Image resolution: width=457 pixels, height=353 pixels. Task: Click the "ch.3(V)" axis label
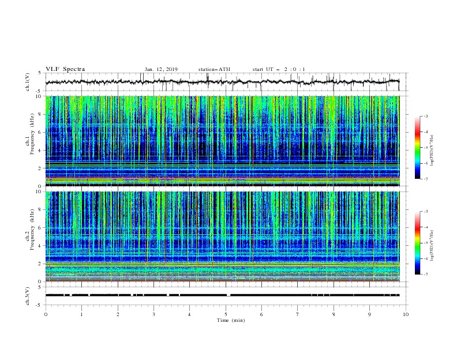pyautogui.click(x=28, y=296)
